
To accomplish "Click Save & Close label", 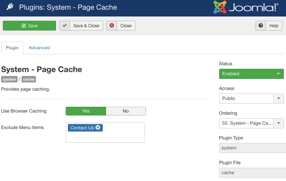I will click(x=86, y=26).
